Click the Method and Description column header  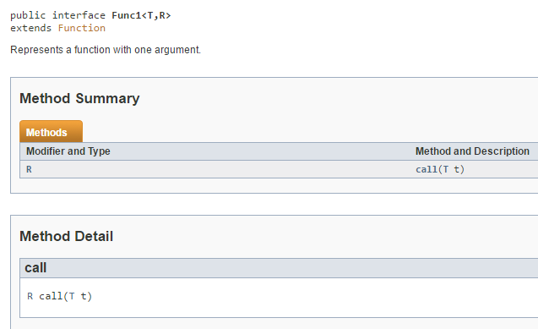472,151
